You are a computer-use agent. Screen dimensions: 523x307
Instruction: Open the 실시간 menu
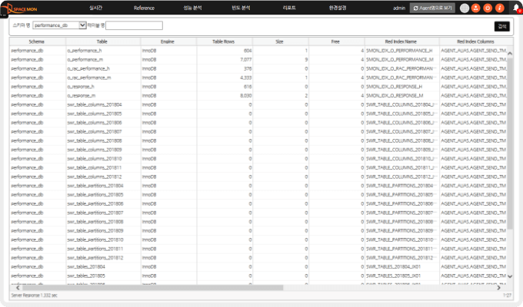click(95, 8)
